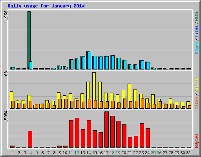Click x-axis day label 31
This screenshot has height=157, width=201.
coord(188,153)
